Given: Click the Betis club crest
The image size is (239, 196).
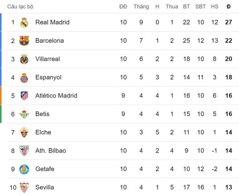Looking at the screenshot, I should point(24,114).
